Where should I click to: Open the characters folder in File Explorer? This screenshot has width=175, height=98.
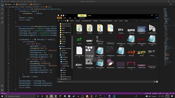point(79,29)
